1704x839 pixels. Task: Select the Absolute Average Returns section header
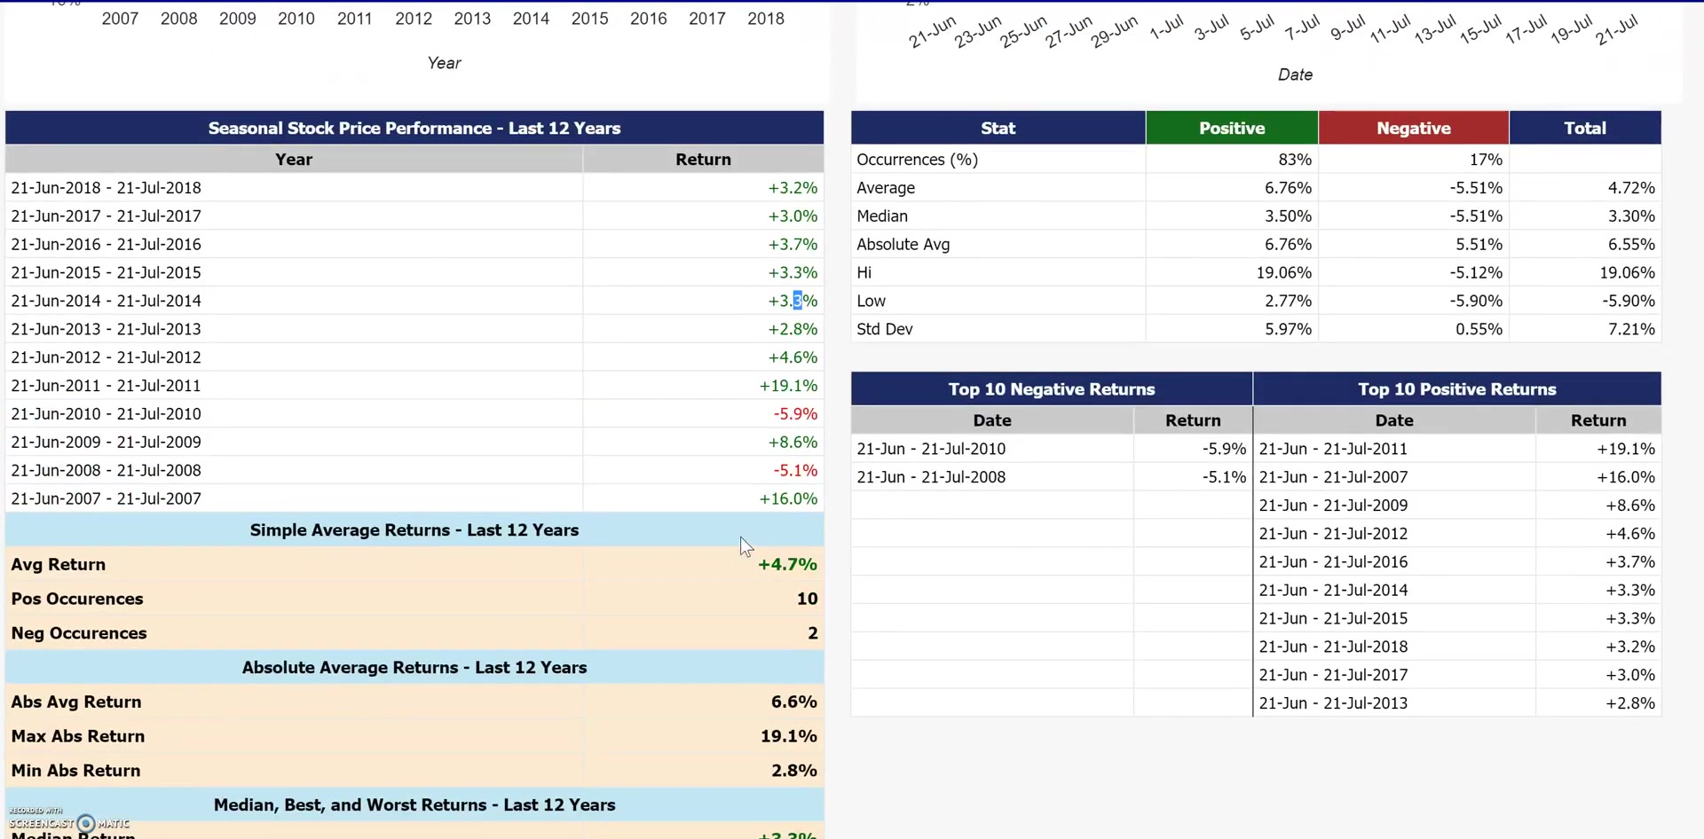(414, 668)
